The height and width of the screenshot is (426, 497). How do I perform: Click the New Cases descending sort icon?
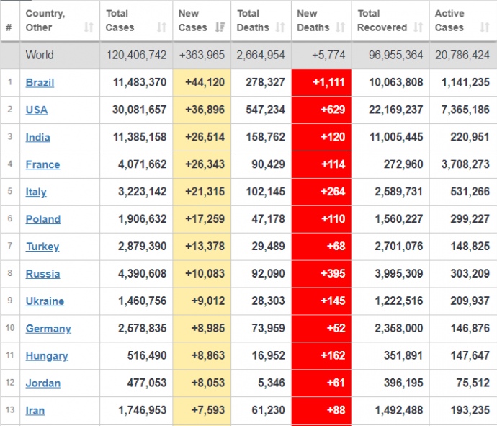point(222,28)
